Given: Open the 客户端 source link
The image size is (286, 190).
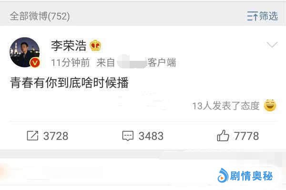Looking at the screenshot, I should 162,63.
